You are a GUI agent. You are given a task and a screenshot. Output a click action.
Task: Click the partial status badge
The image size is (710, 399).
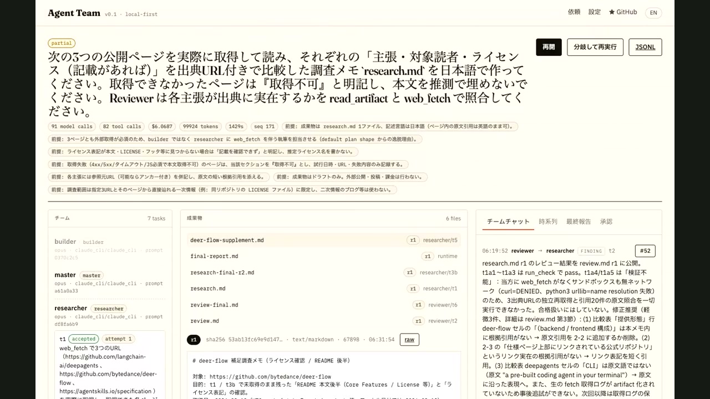62,43
